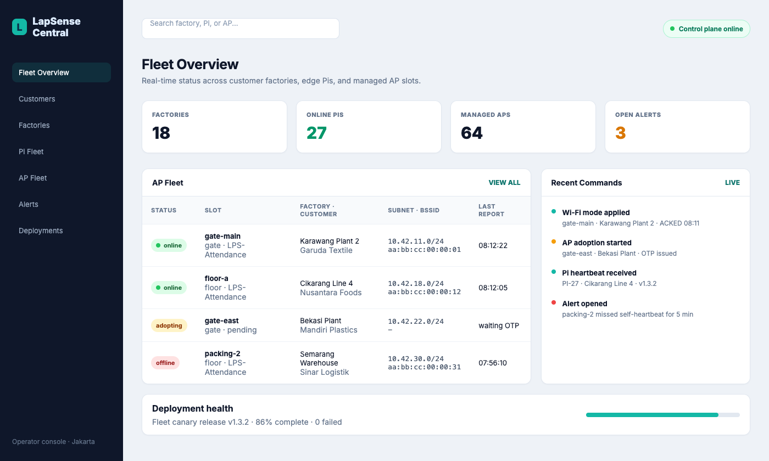
Task: Open the Factories sidebar section
Action: 62,125
